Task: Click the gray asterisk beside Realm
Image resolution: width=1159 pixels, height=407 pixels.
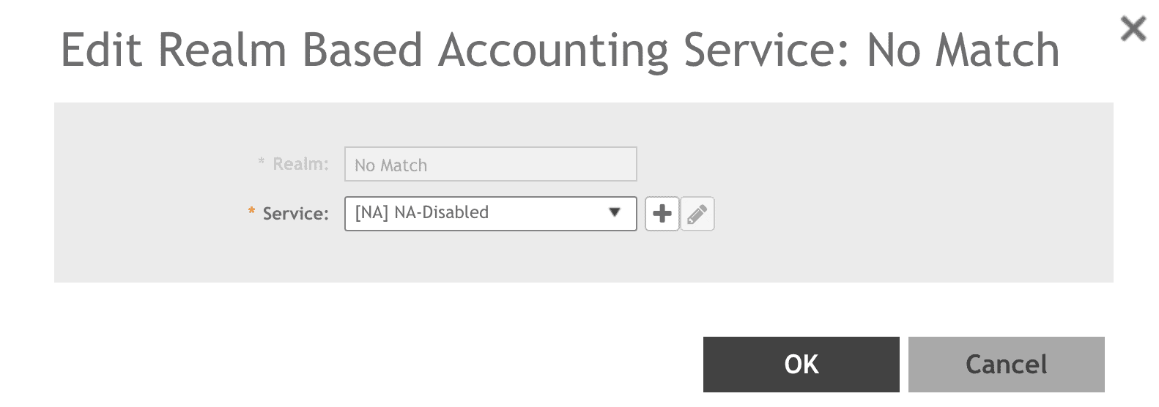Action: coord(262,162)
